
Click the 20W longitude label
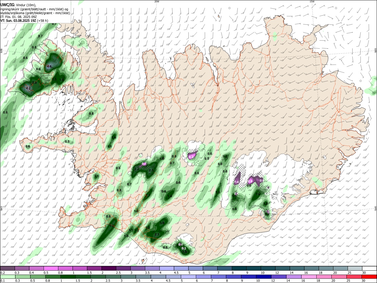[157, 1]
